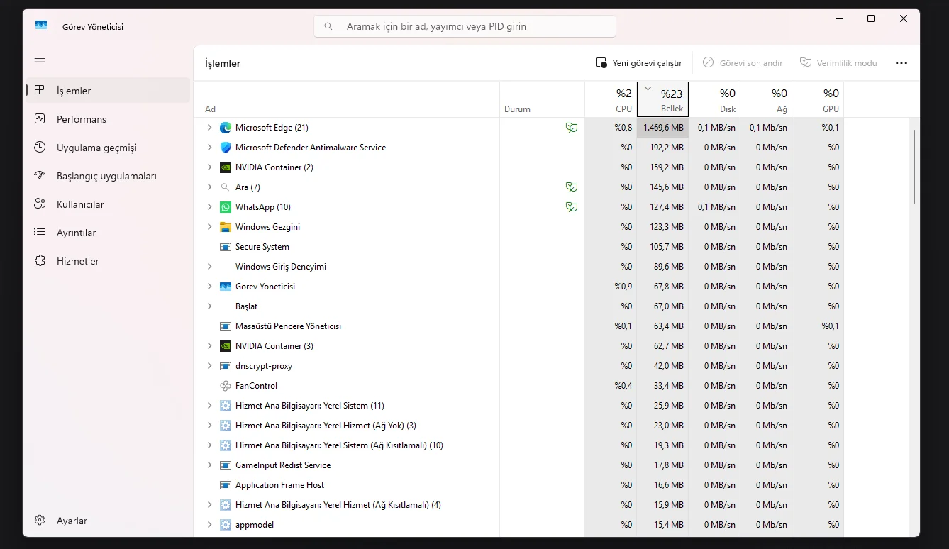This screenshot has height=549, width=949.
Task: Click the WhatsApp process icon
Action: pyautogui.click(x=226, y=207)
